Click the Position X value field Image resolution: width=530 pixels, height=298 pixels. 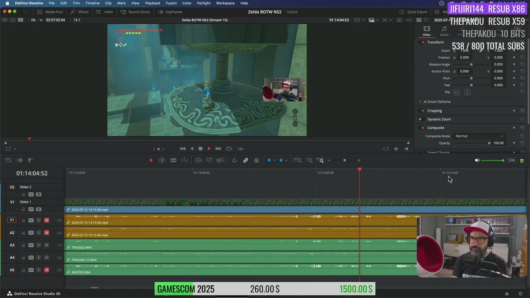[465, 58]
